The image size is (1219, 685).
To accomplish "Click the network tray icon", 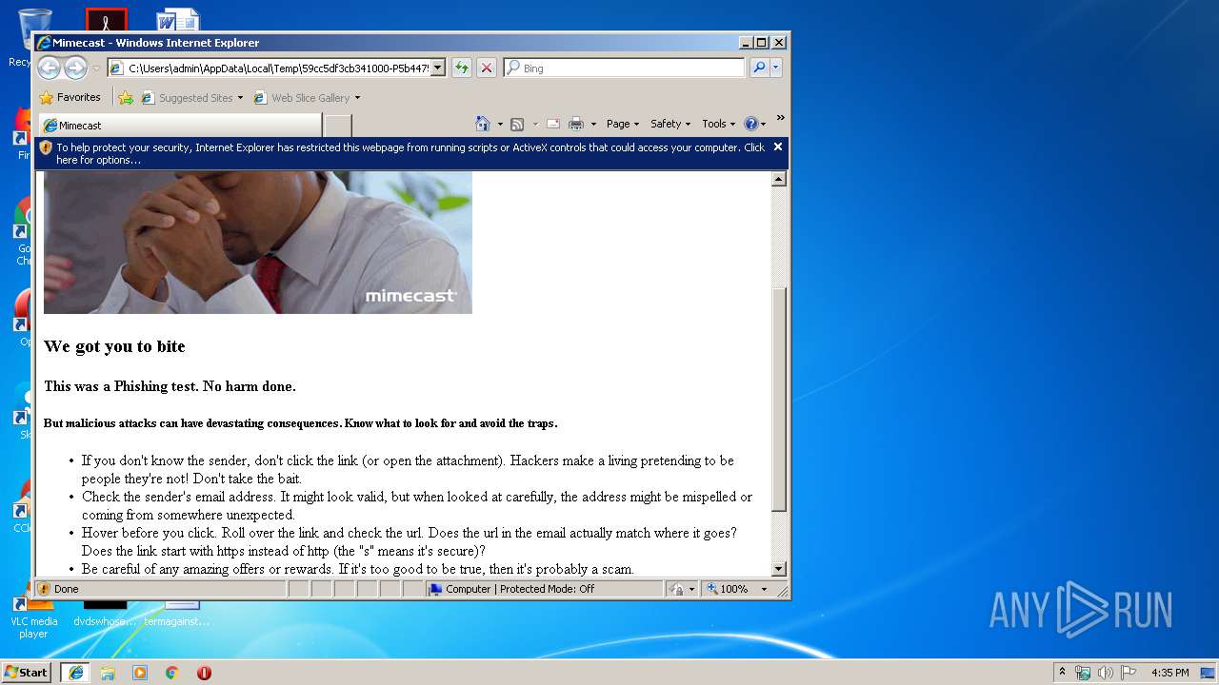I will coord(1083,673).
